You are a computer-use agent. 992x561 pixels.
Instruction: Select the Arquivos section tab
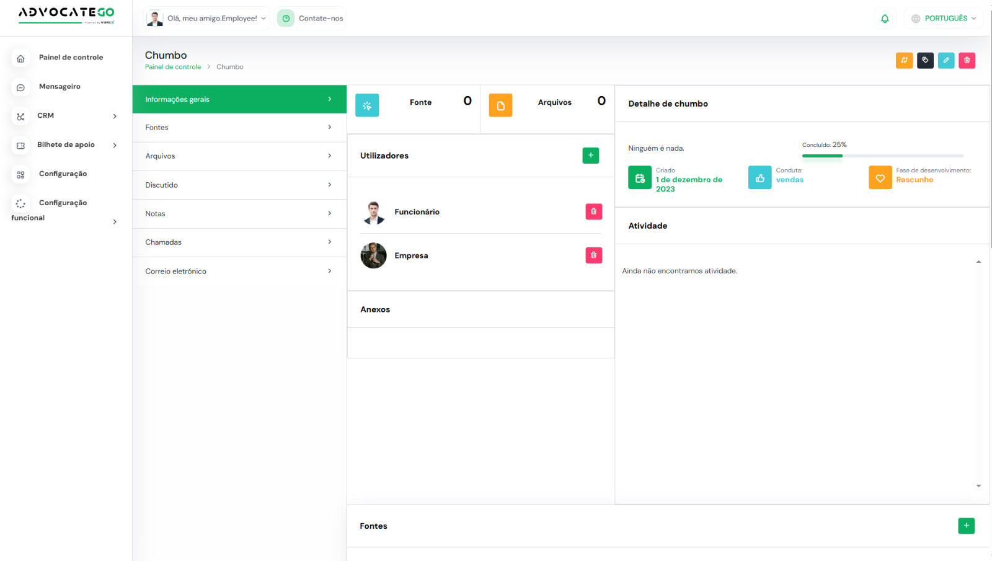[x=239, y=156]
